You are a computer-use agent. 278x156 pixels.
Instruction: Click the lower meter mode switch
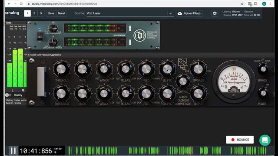pos(130,42)
